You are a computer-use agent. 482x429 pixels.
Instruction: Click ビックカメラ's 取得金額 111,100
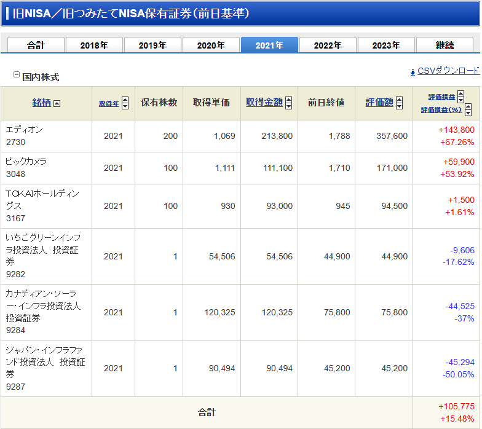click(x=278, y=168)
